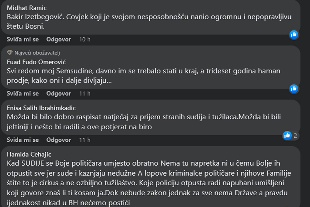Click the reaction count '2' on Enisa's comment
The width and height of the screenshot is (310, 207).
click(x=295, y=136)
